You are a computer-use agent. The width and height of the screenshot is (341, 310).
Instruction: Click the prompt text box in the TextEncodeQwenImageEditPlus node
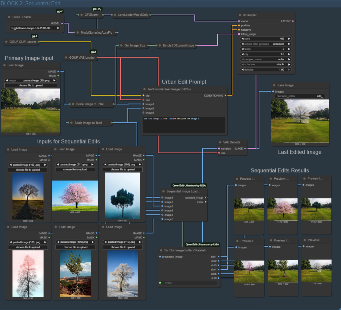pyautogui.click(x=184, y=125)
